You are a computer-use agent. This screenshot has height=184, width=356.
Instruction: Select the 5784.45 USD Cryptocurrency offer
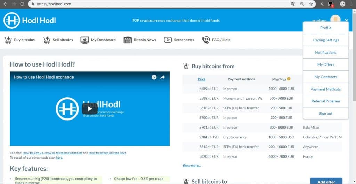262,137
